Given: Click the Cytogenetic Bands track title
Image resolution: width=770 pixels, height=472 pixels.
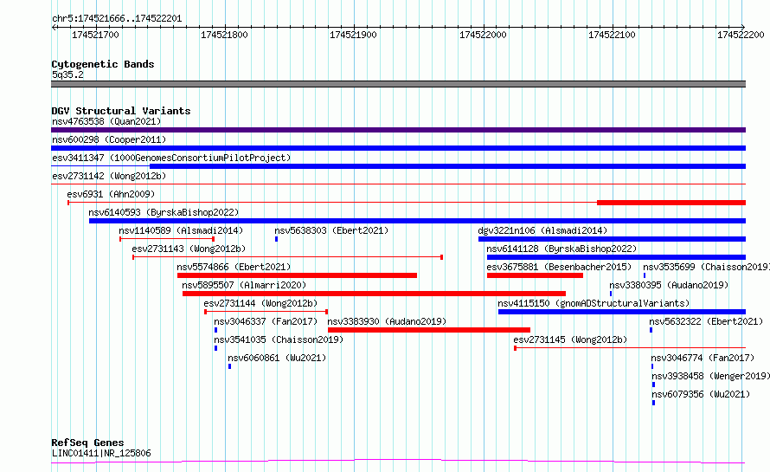Looking at the screenshot, I should [103, 64].
